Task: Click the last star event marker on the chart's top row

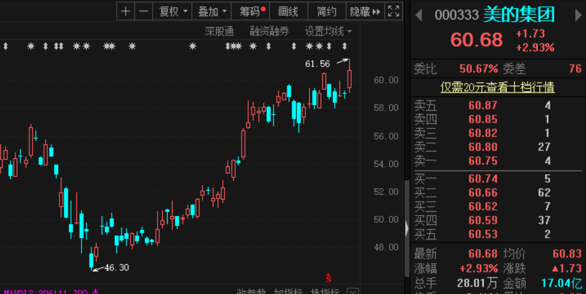Action: click(319, 46)
